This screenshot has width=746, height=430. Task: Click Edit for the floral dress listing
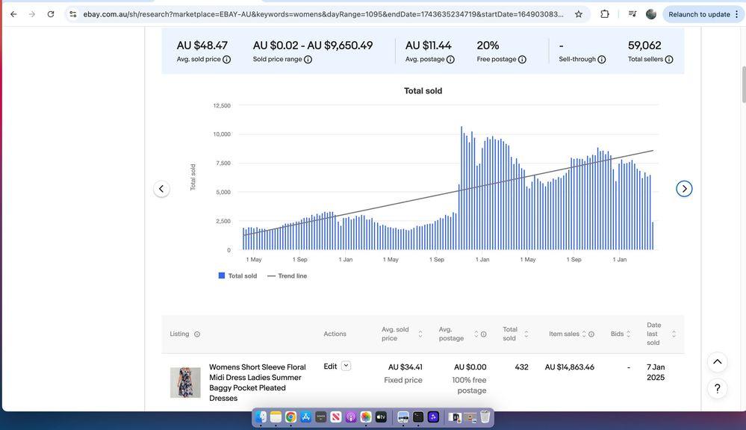330,367
